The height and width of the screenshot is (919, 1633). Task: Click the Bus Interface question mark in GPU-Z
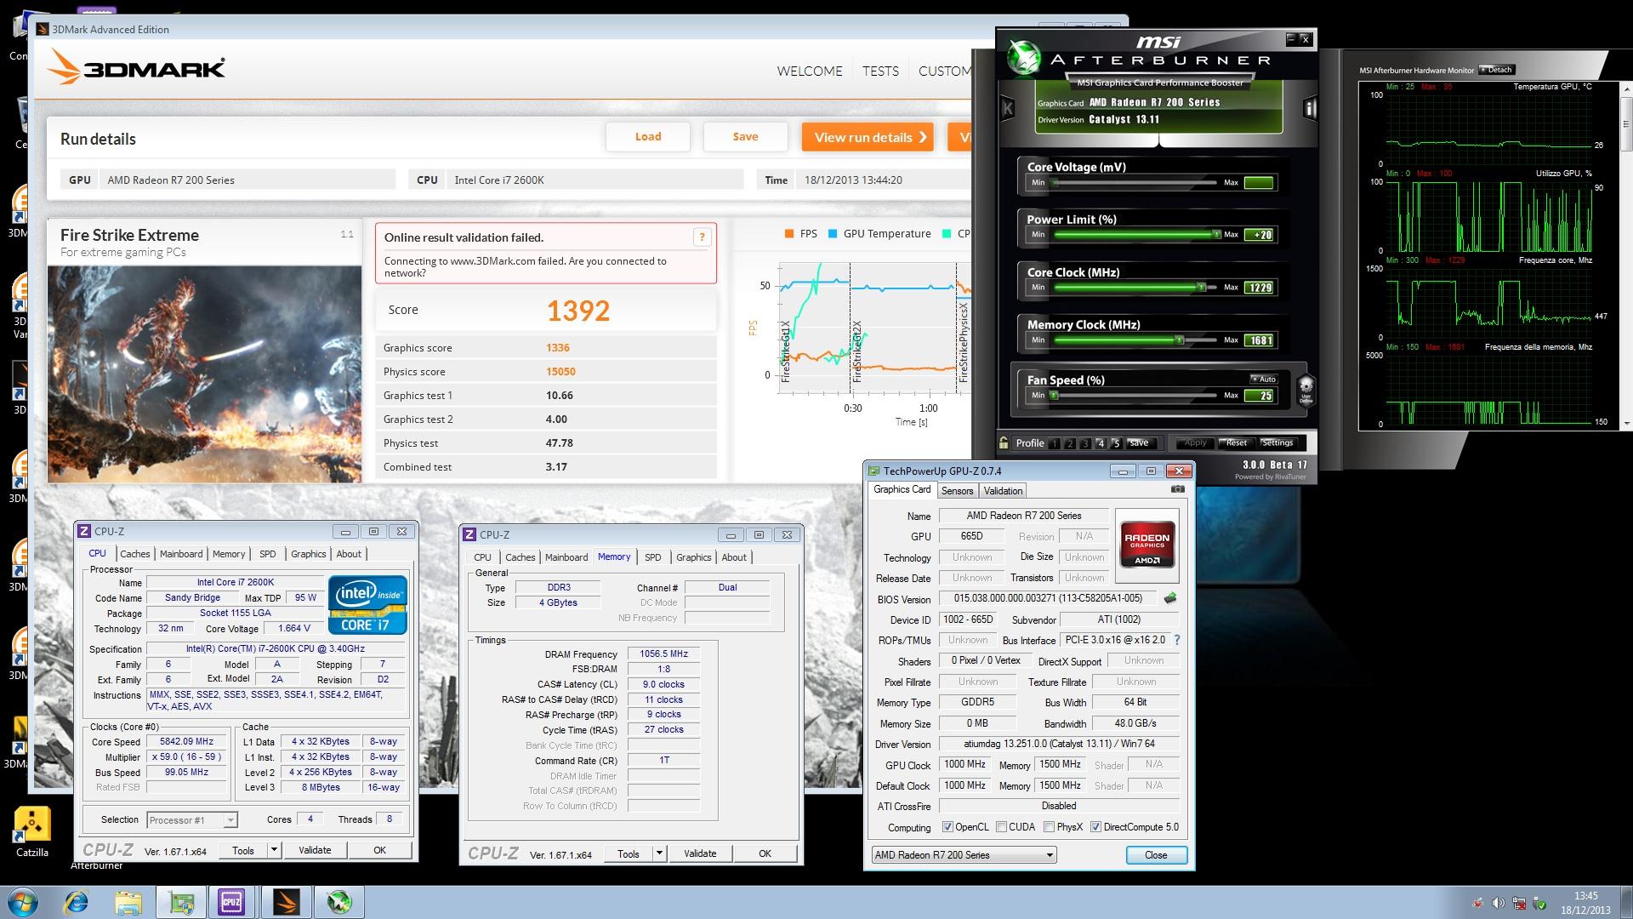point(1177,640)
